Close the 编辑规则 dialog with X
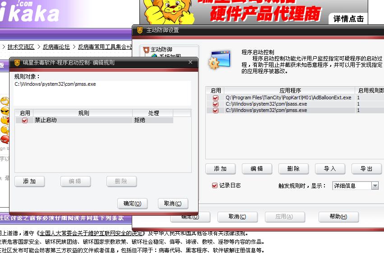 point(190,62)
